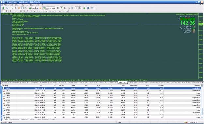
Task: Select the text label A tool
Action: point(27,11)
